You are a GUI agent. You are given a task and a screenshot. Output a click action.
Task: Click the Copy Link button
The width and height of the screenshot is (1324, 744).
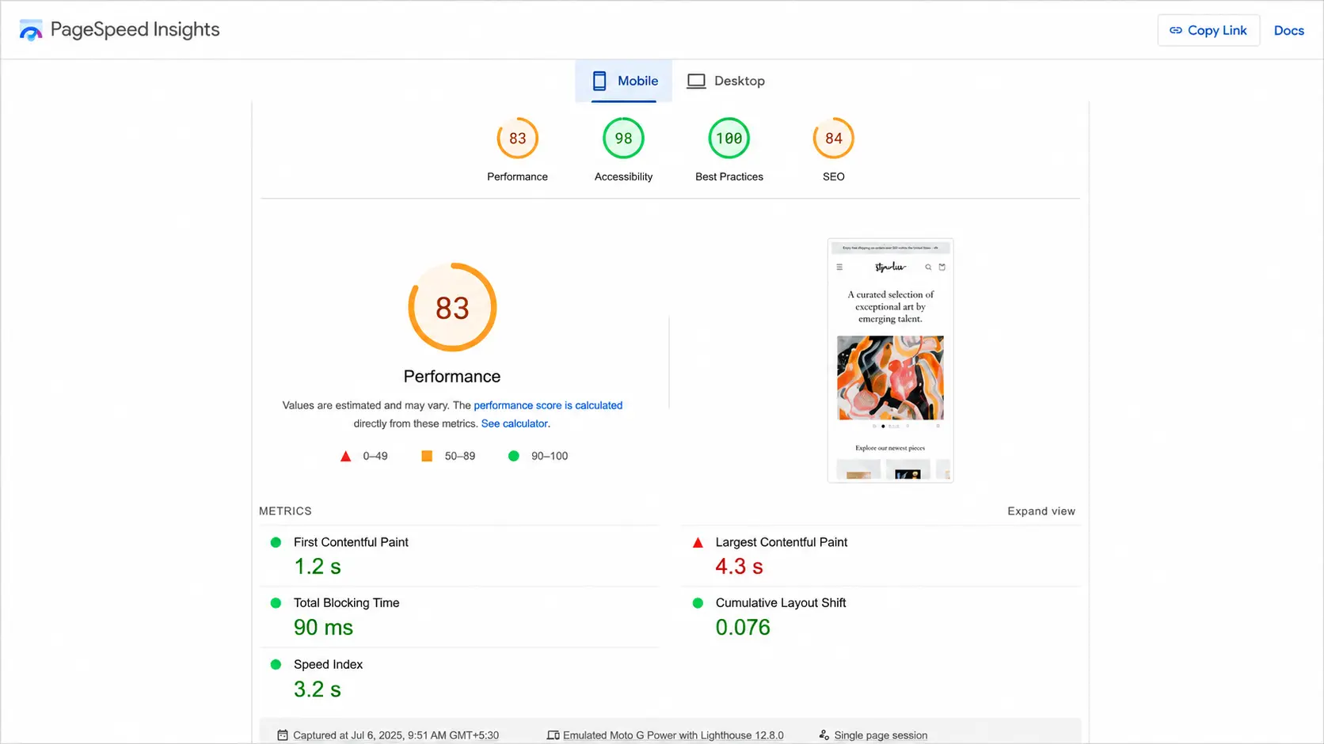coord(1208,30)
